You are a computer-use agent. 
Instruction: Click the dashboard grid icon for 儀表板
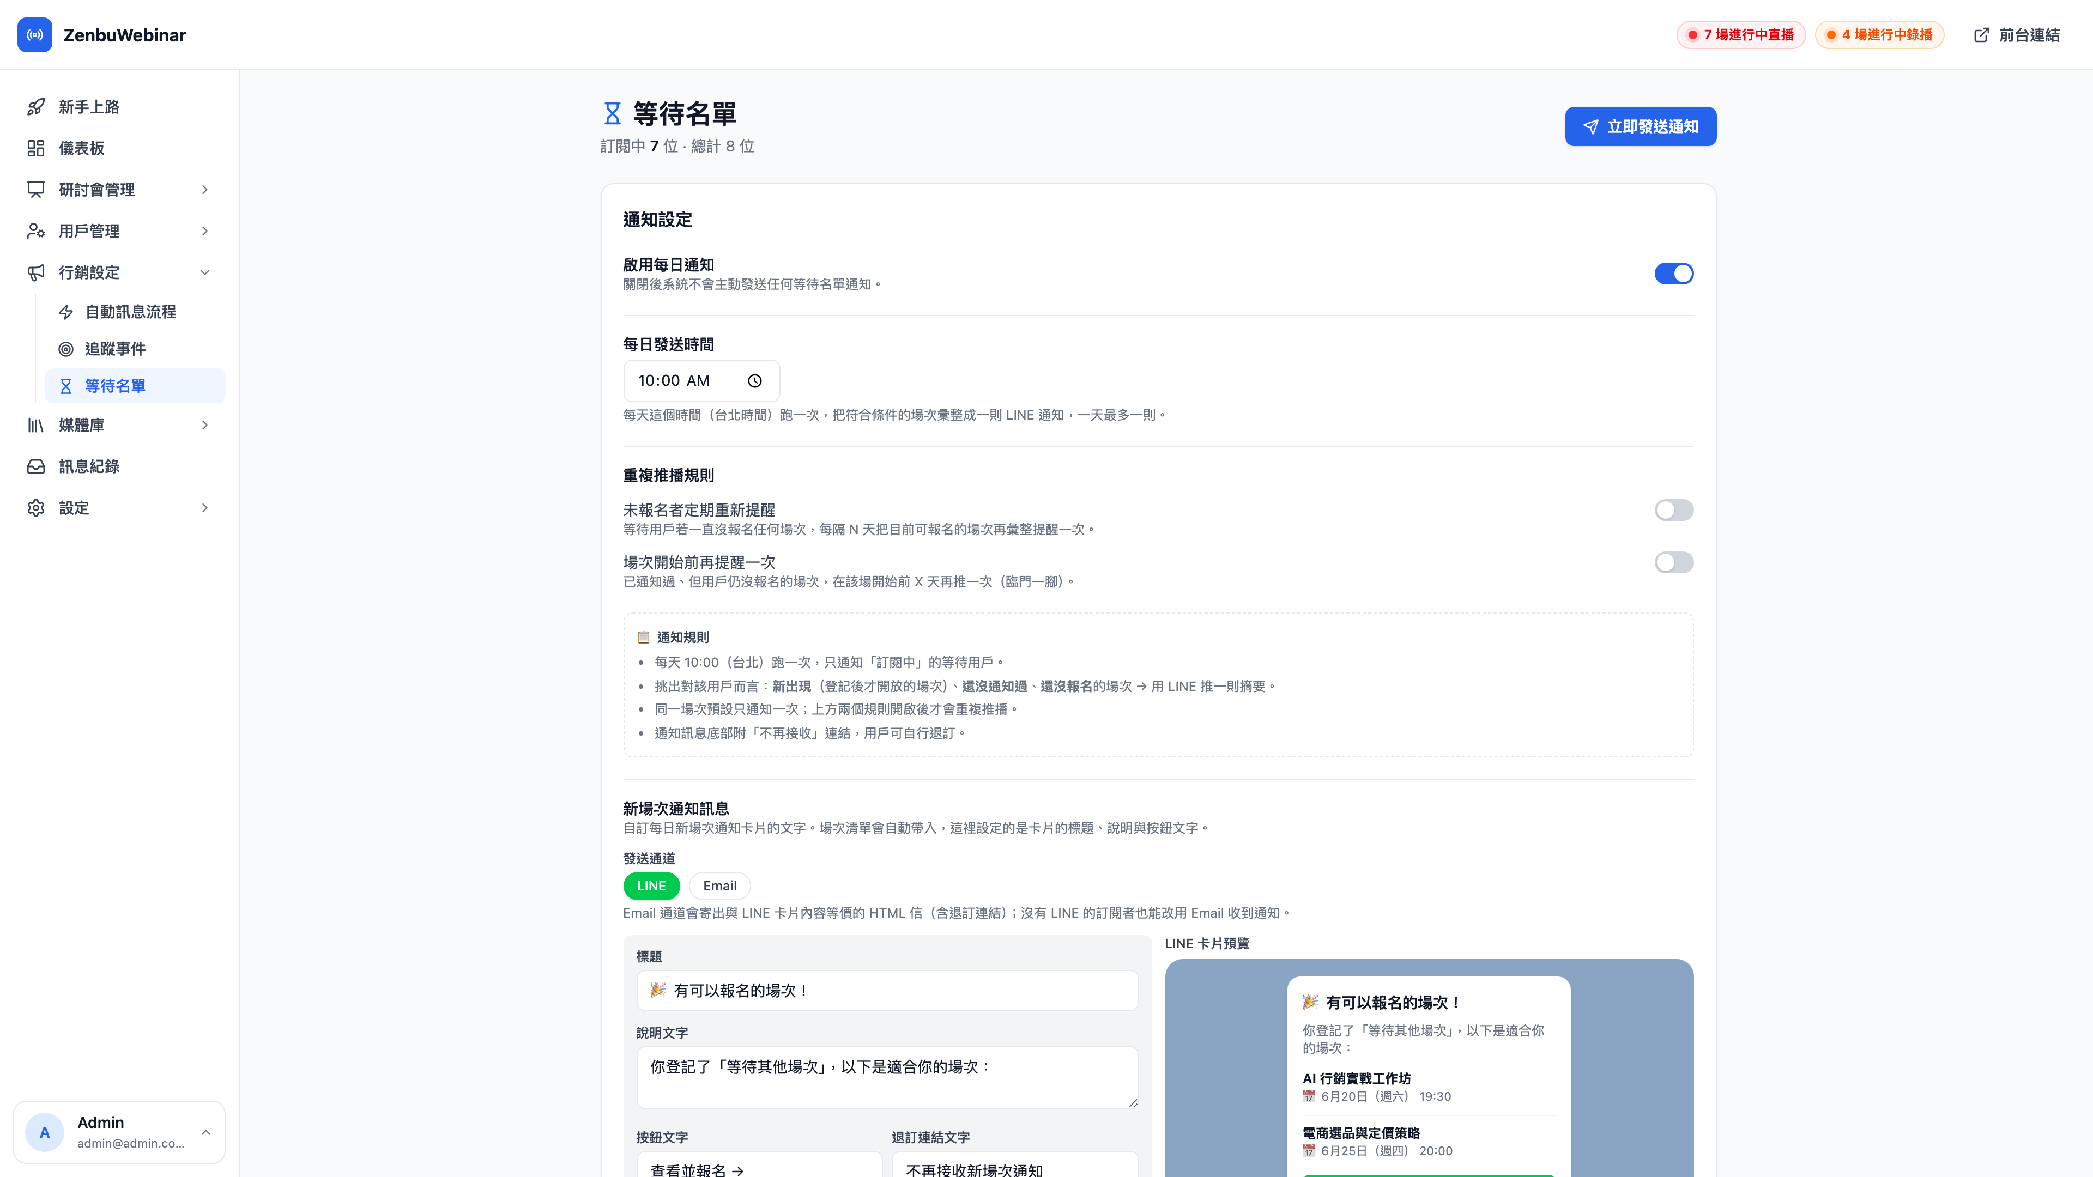point(36,148)
